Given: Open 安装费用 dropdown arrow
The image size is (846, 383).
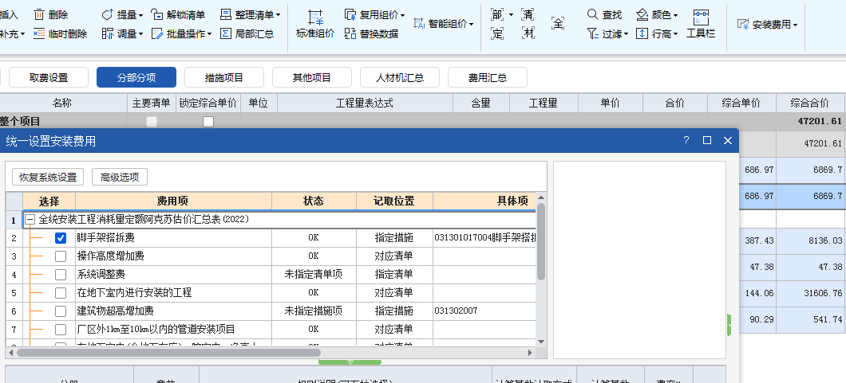Looking at the screenshot, I should 795,25.
